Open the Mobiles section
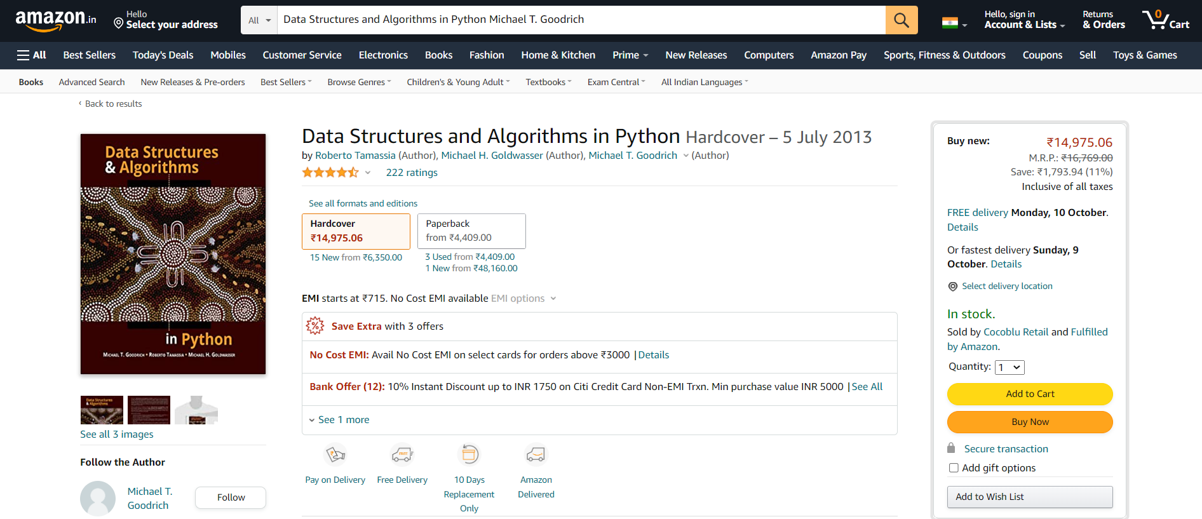Screen dimensions: 1202x519 click(228, 55)
